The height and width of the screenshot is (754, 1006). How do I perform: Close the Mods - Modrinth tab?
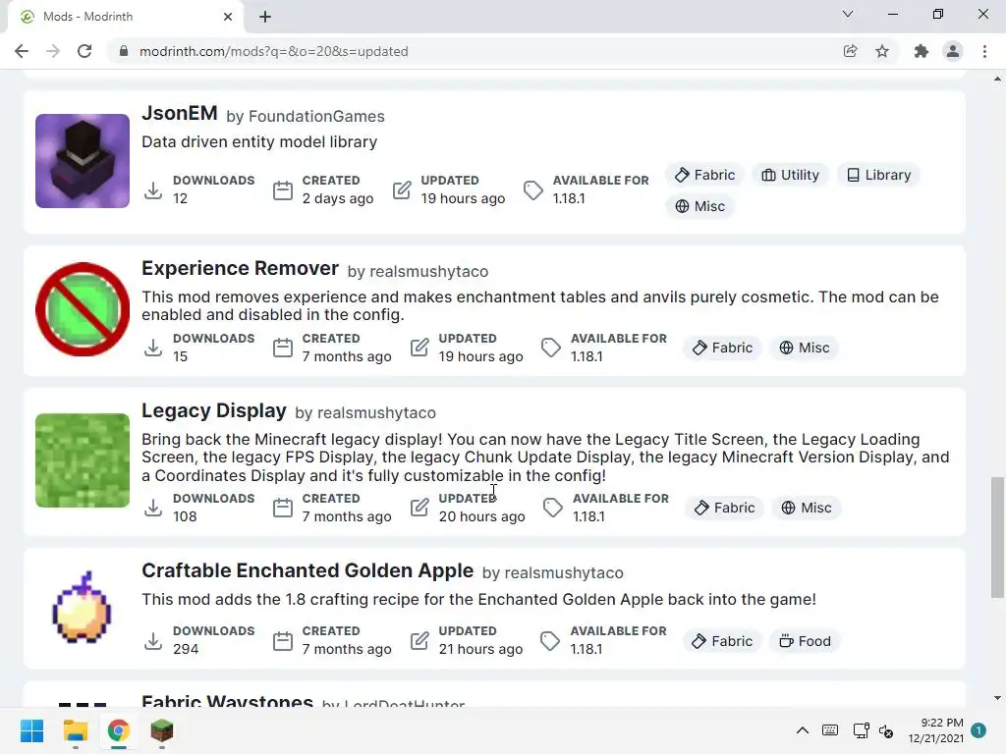(x=228, y=17)
